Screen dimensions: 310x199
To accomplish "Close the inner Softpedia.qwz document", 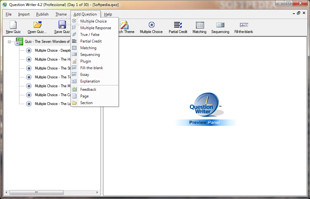I will [304, 13].
